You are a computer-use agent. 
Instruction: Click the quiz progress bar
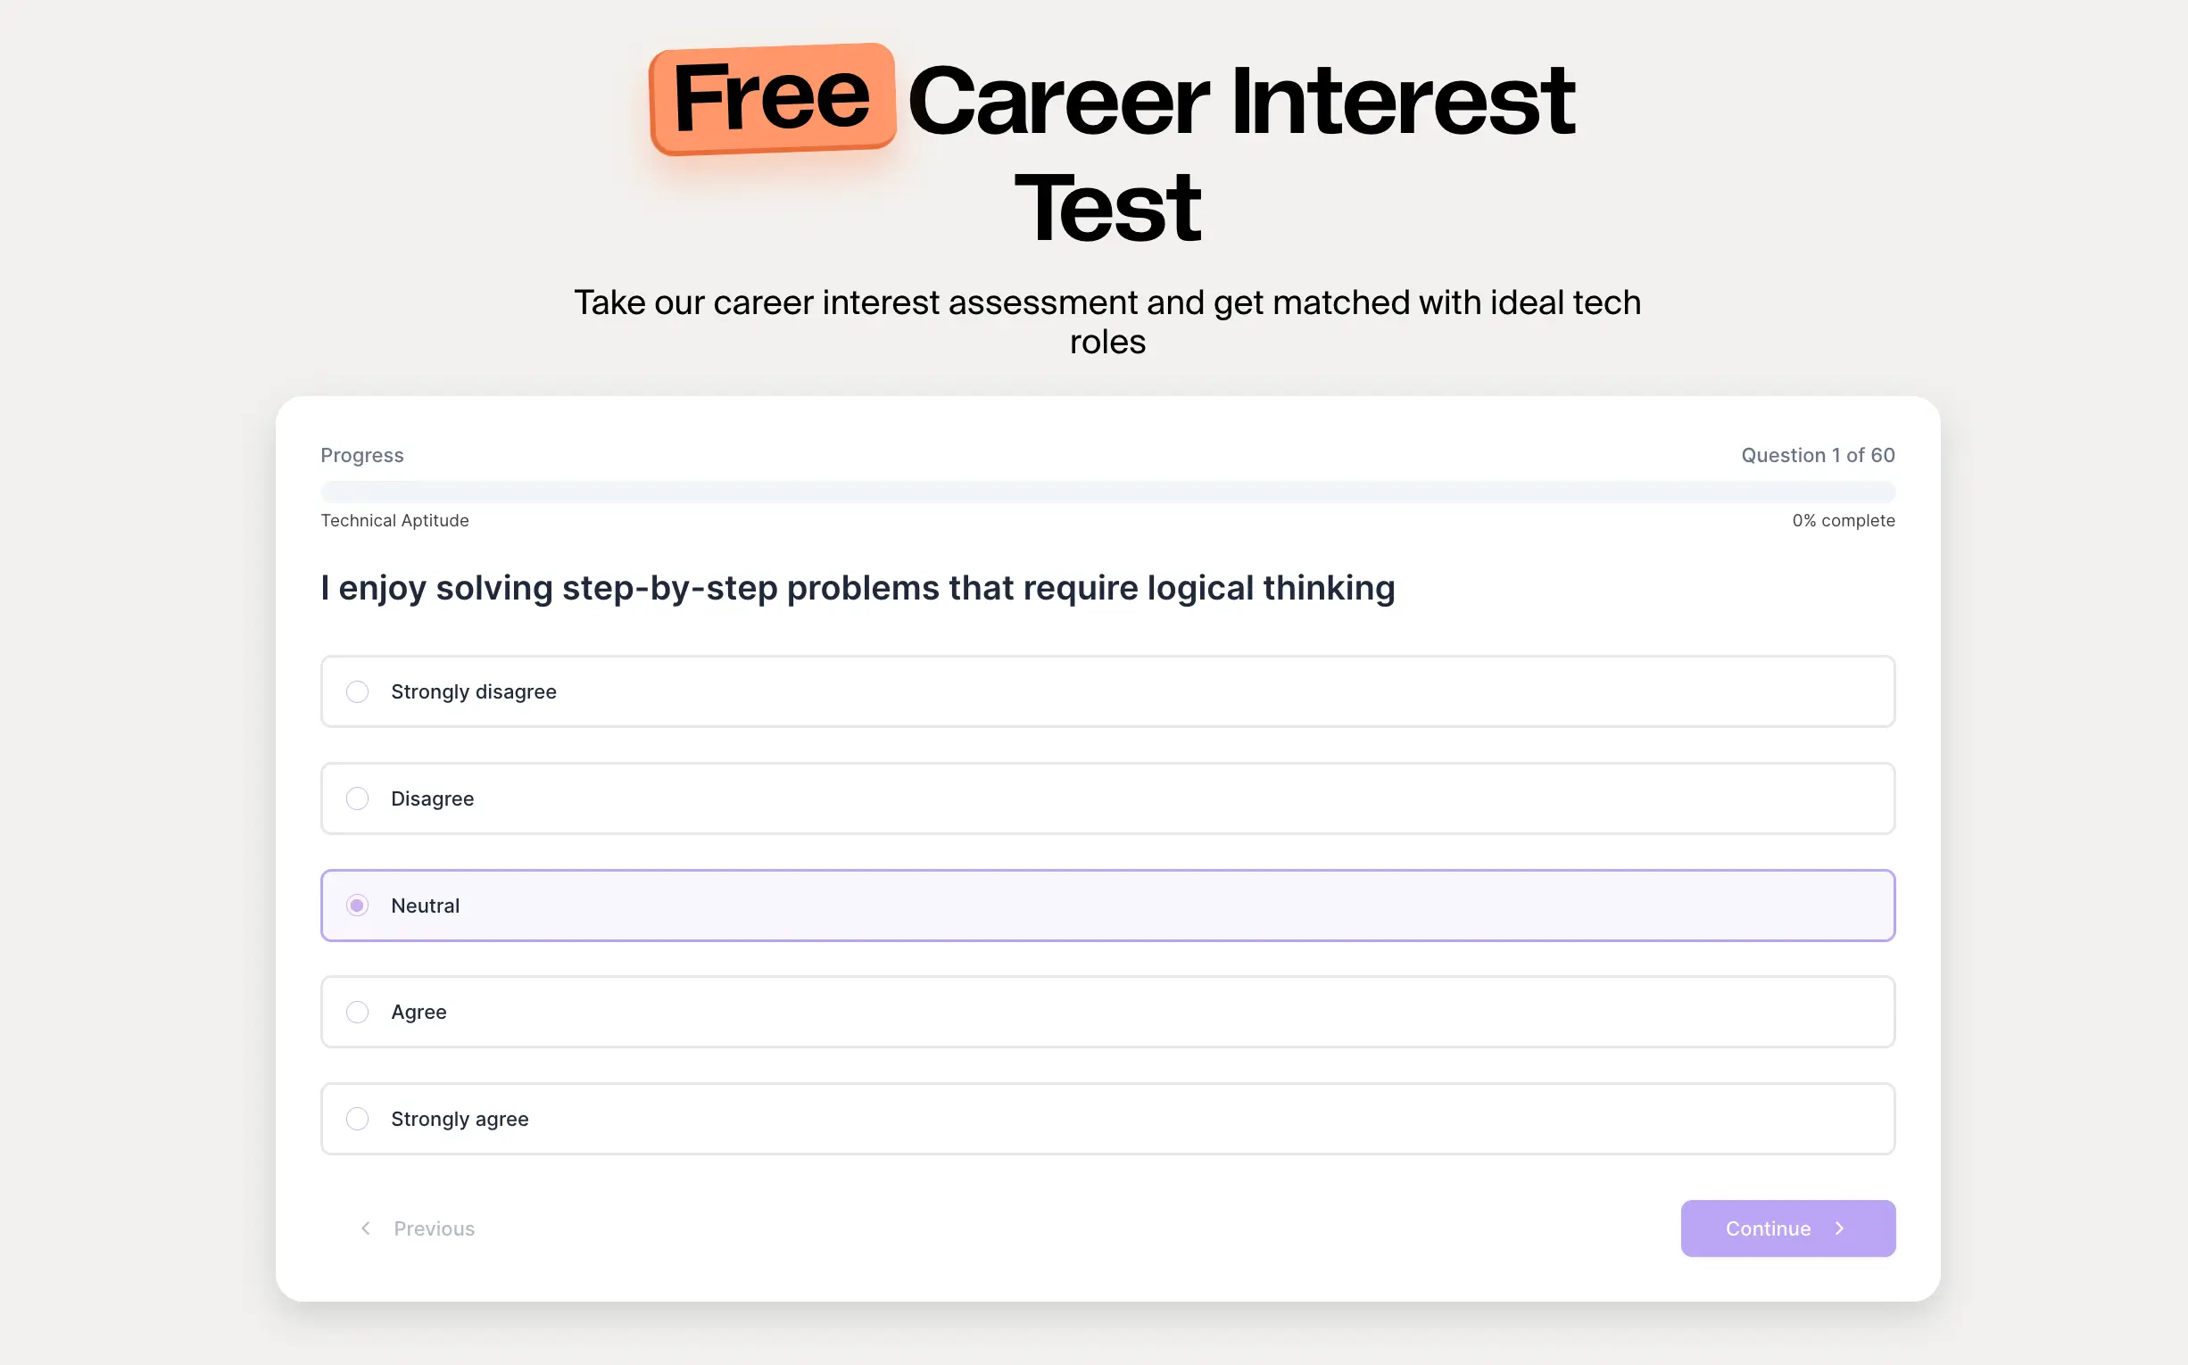click(1107, 492)
